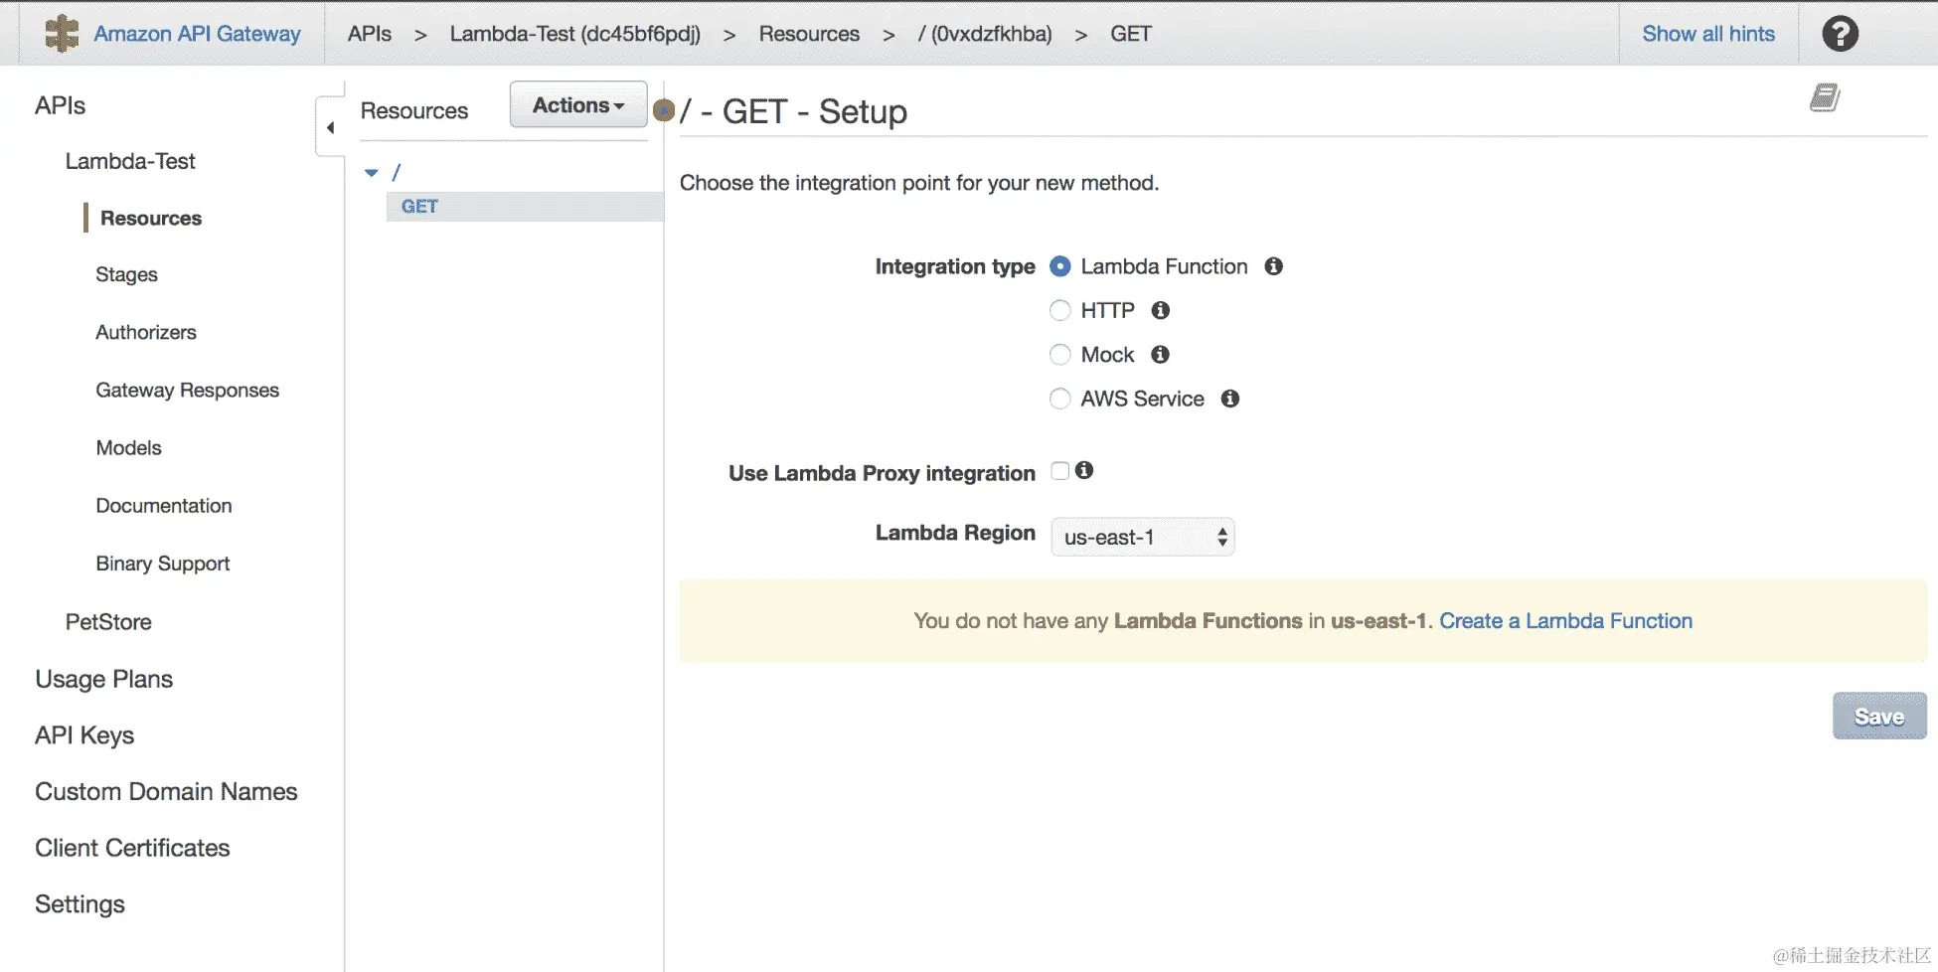Click the Lambda Proxy integration info icon
Viewport: 1938px width, 972px height.
1084,470
